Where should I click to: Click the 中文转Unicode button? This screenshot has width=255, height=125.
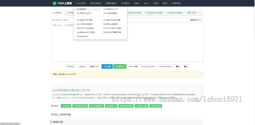click(x=148, y=66)
